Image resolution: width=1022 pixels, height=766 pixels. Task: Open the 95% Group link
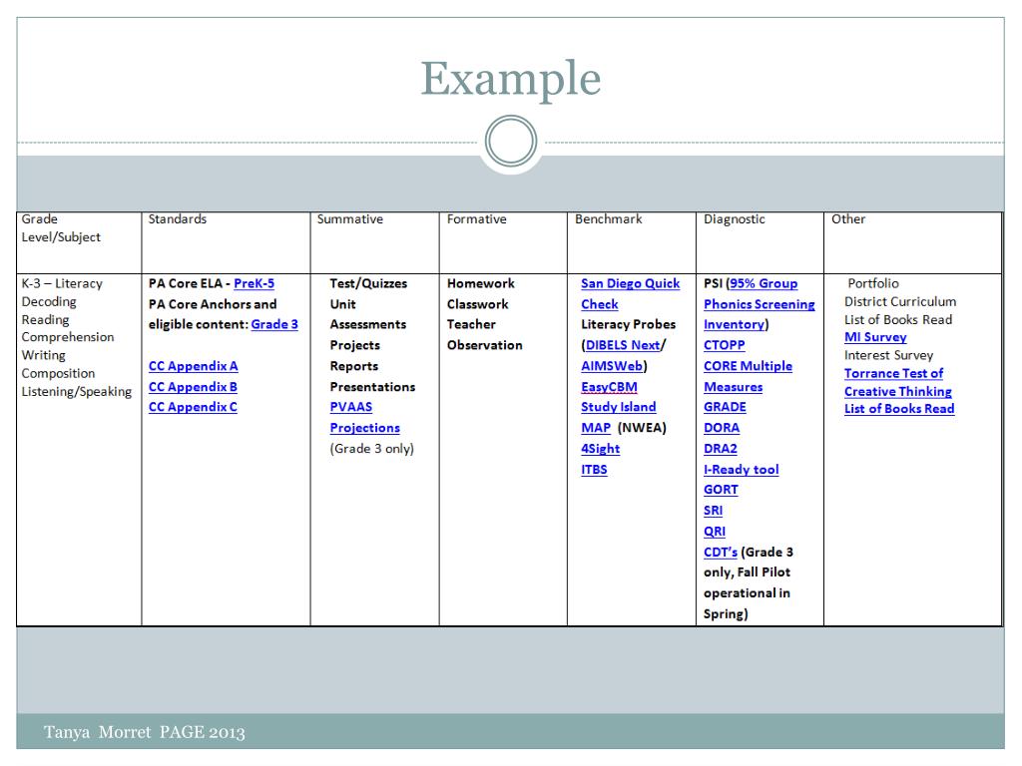764,283
